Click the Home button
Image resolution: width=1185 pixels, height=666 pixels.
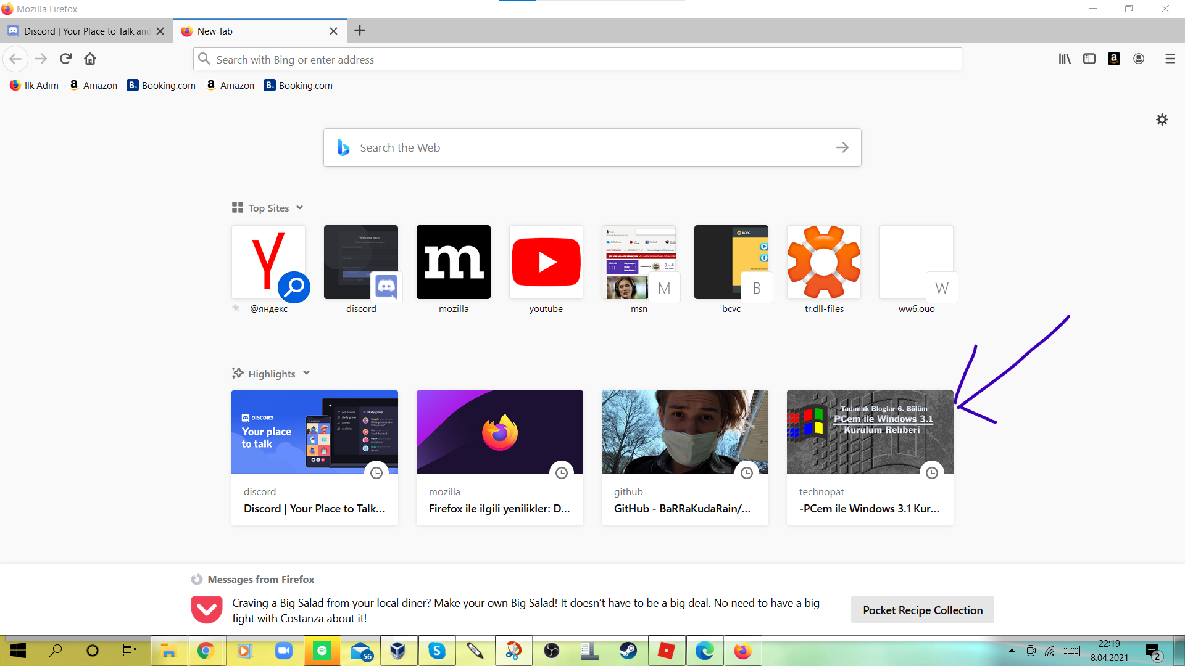pyautogui.click(x=90, y=59)
